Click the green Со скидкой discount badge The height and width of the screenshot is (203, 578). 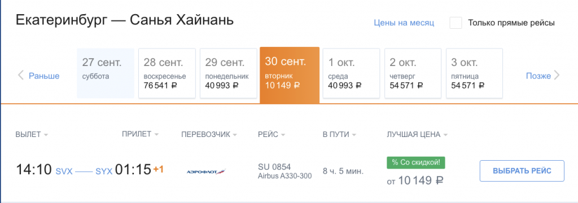416,163
